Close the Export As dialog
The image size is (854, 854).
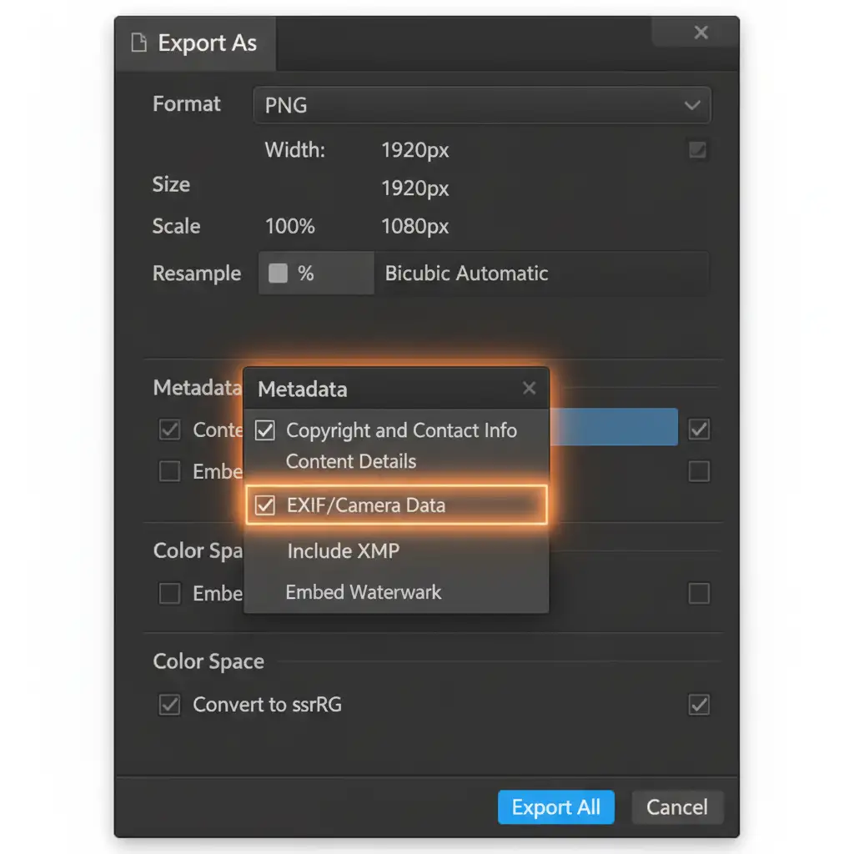click(701, 33)
